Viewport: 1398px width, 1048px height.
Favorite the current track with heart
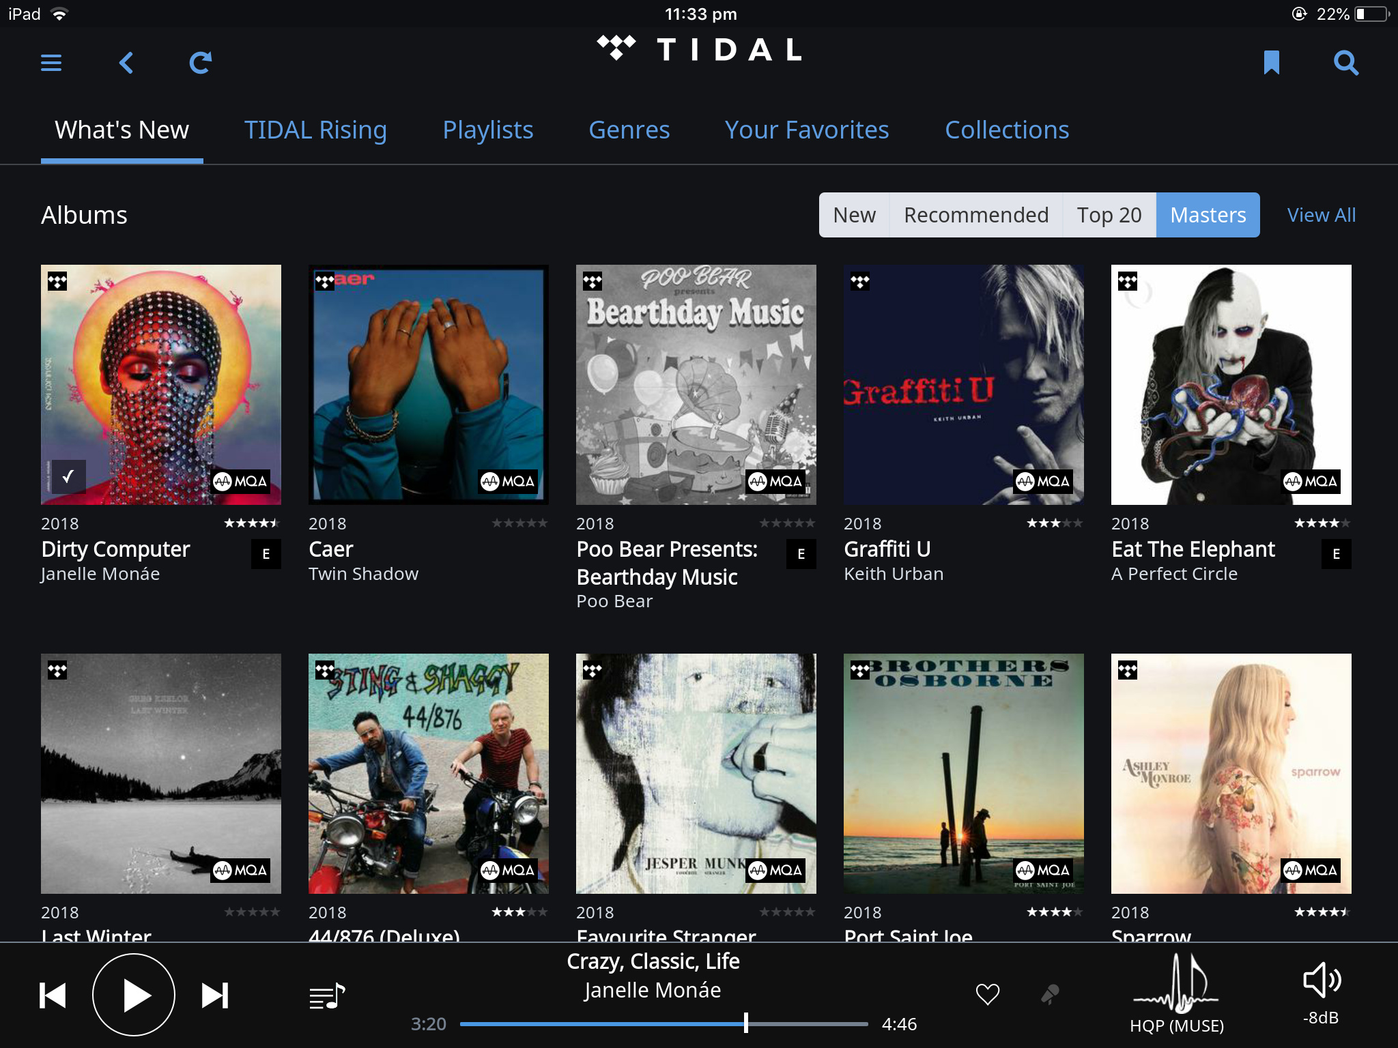point(988,994)
